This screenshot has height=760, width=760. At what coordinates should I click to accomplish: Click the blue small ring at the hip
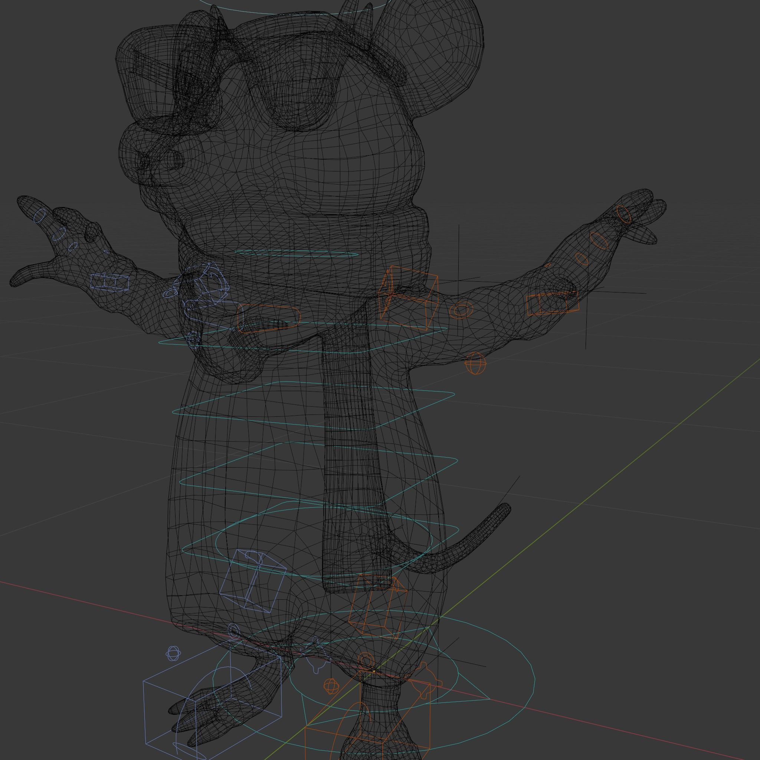coord(234,632)
